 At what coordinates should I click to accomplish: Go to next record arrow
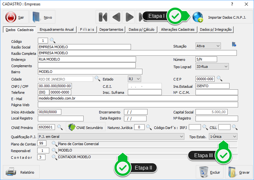129,17
